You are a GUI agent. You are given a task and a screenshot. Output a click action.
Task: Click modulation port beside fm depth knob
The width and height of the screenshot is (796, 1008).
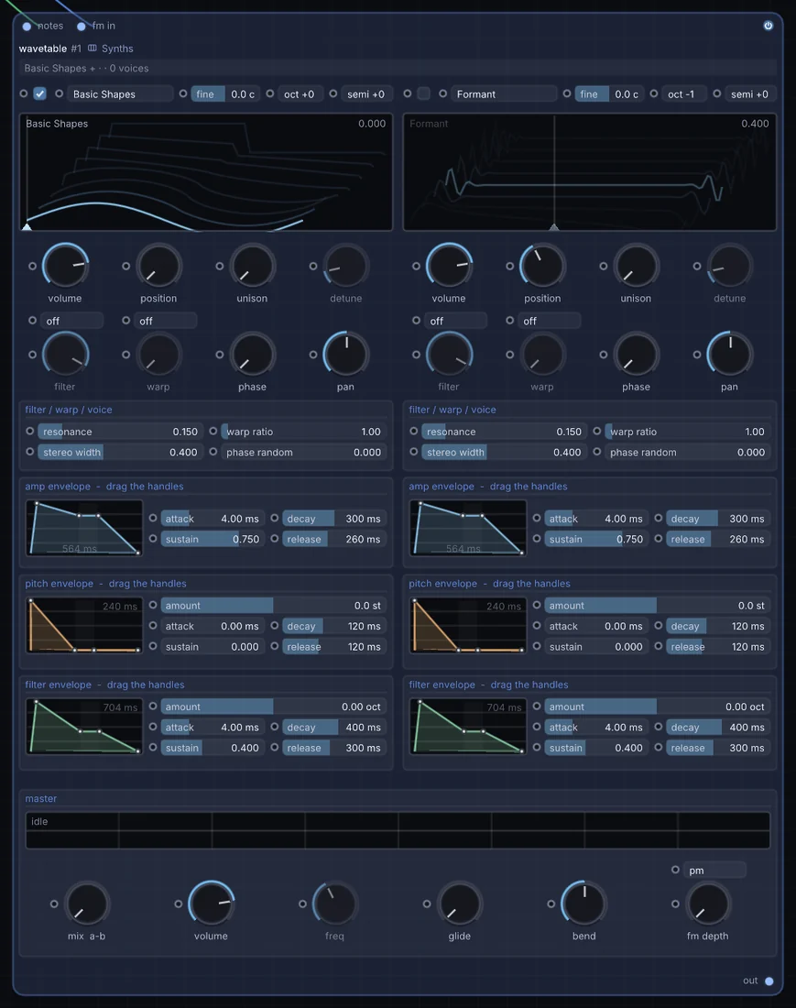coord(675,904)
